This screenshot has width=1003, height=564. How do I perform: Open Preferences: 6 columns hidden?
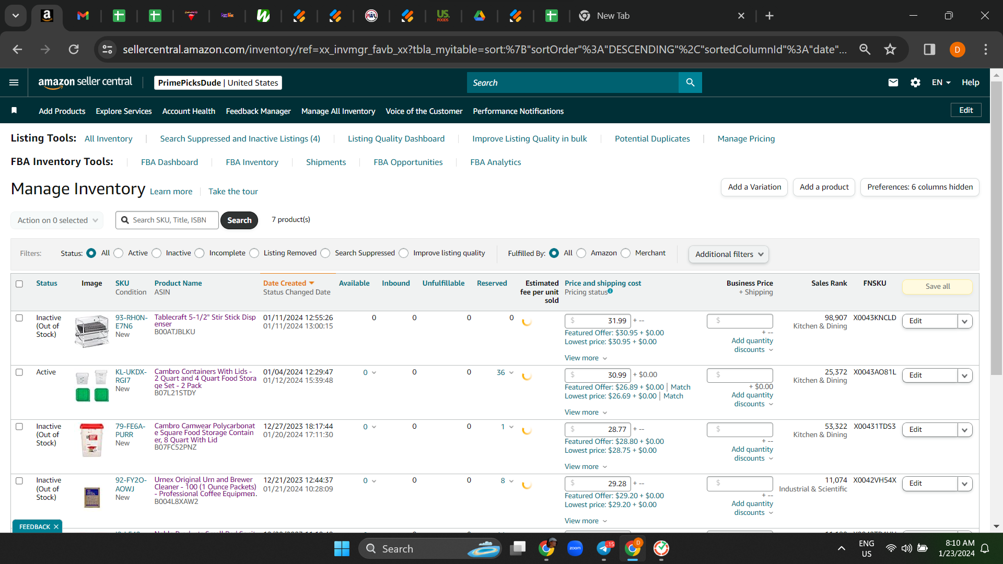(x=920, y=187)
